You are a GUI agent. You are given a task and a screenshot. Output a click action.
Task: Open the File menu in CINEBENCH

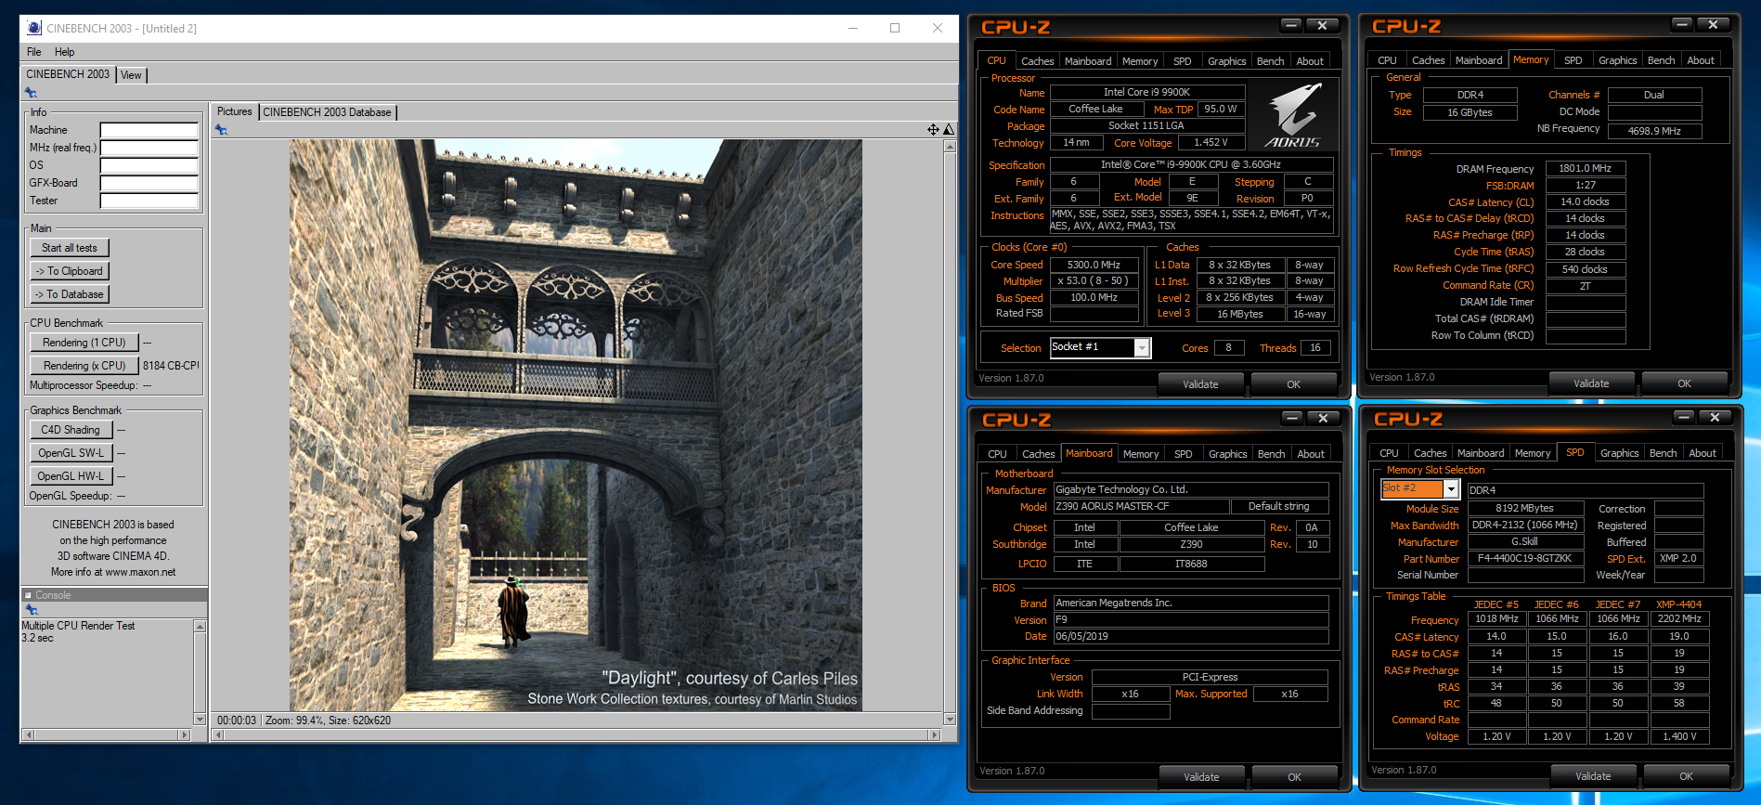tap(34, 52)
